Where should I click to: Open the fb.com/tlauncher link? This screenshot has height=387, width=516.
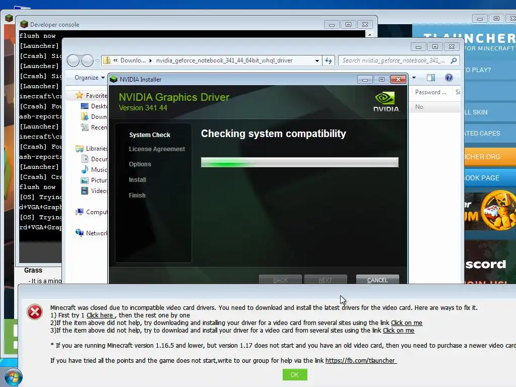coord(360,361)
